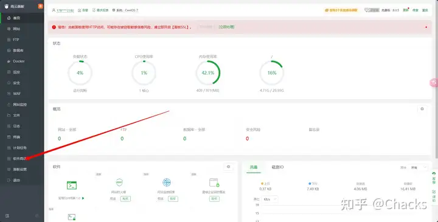Click the FTP count of 0 in overview
The image size is (438, 222).
(122, 139)
